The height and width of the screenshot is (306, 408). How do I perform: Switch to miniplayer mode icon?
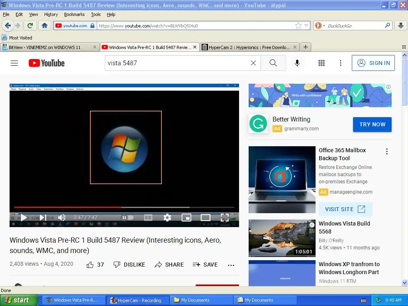[186, 218]
